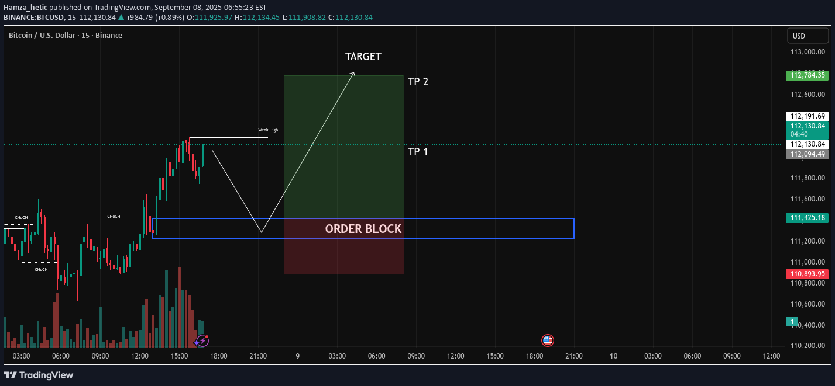Click the TP 1 label

418,152
